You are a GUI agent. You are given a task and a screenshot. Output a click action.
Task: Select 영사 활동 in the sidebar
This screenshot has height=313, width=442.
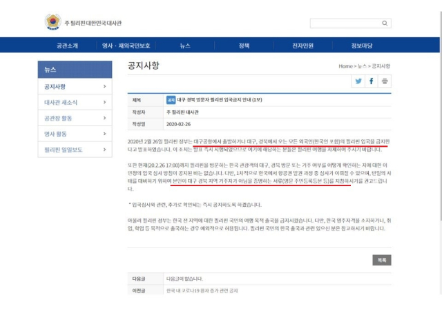(75, 134)
